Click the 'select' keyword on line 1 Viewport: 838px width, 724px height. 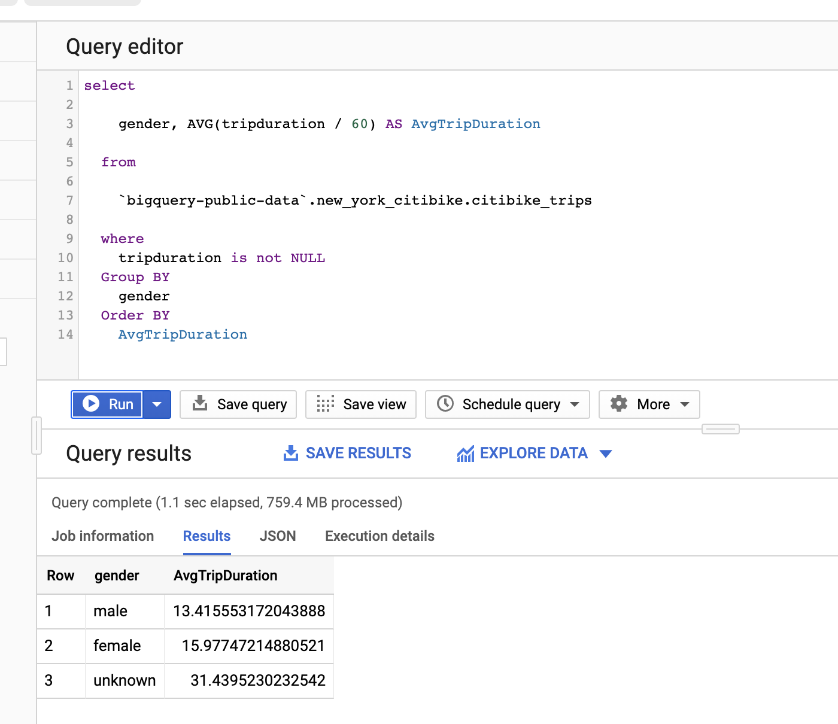110,86
